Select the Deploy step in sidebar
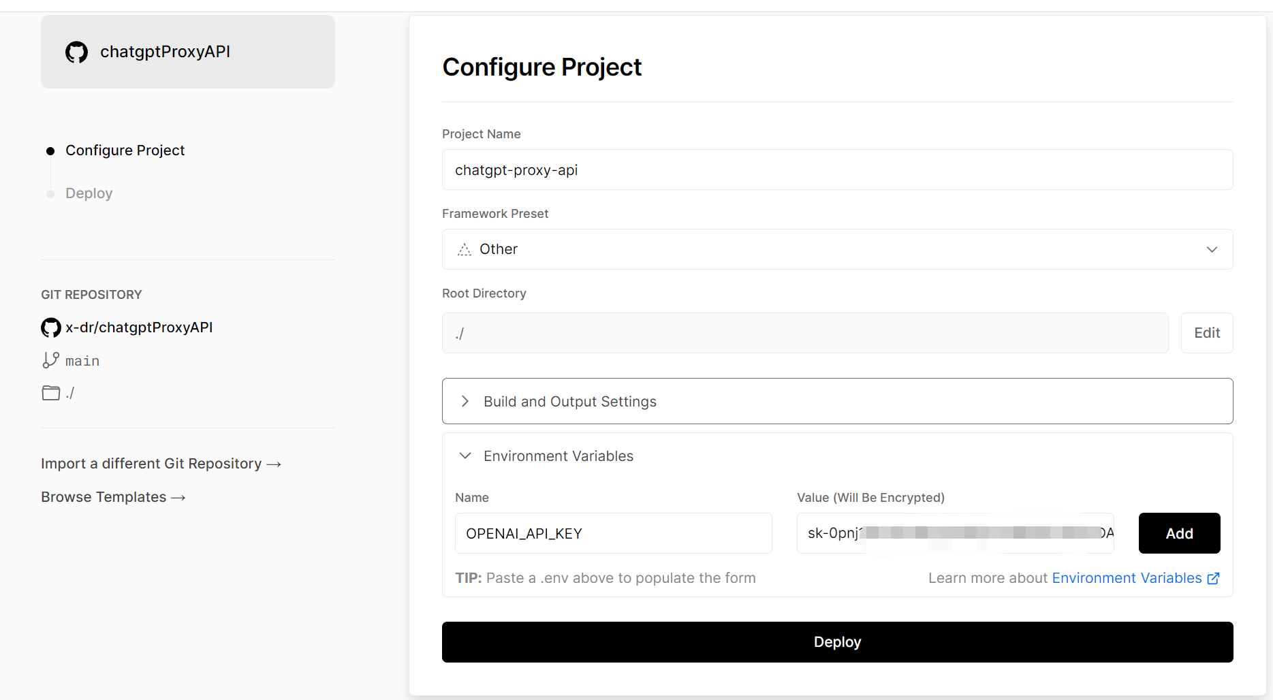This screenshot has height=700, width=1273. click(89, 193)
